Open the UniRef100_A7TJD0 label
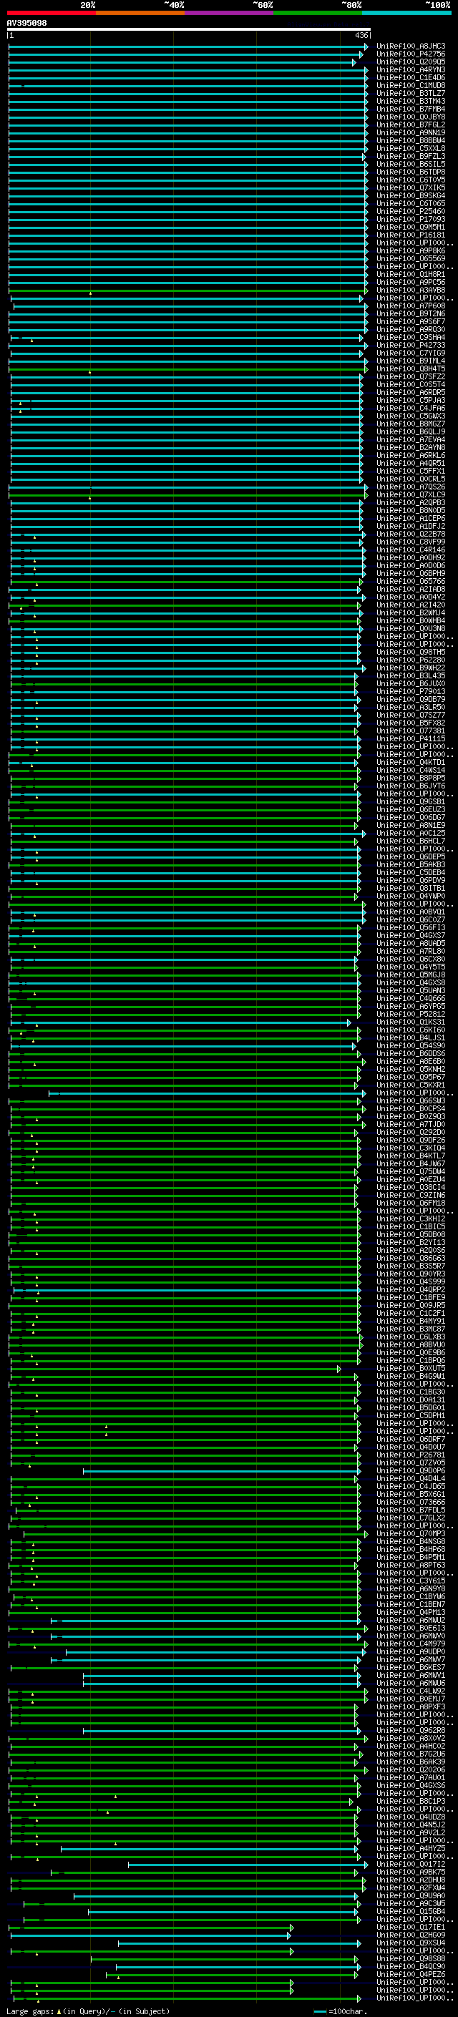 point(411,1124)
